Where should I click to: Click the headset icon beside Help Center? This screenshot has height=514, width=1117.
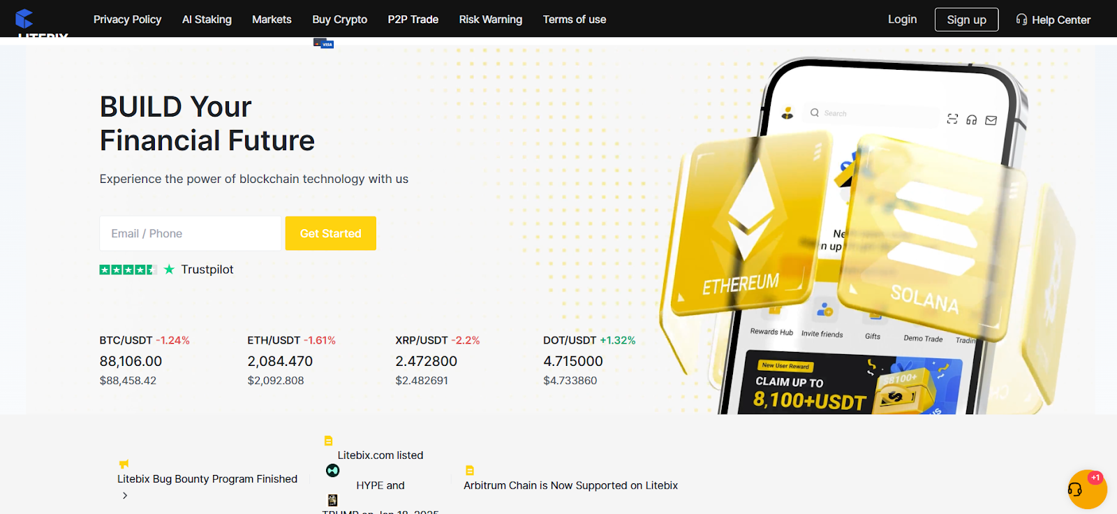(1021, 20)
